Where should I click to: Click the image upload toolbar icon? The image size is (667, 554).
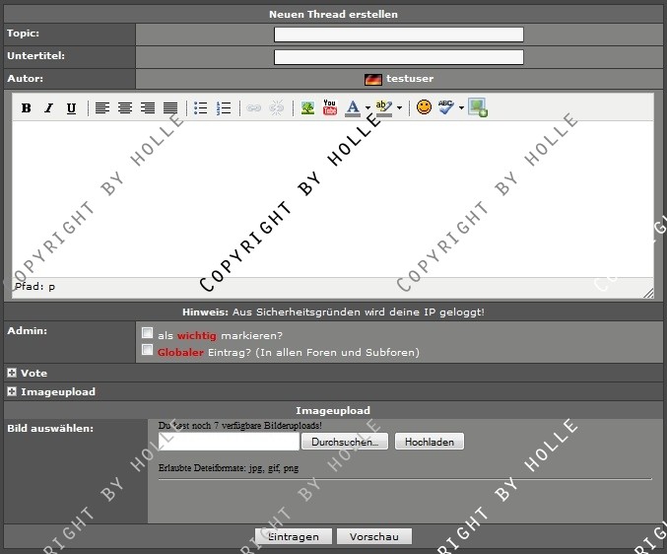[x=478, y=107]
